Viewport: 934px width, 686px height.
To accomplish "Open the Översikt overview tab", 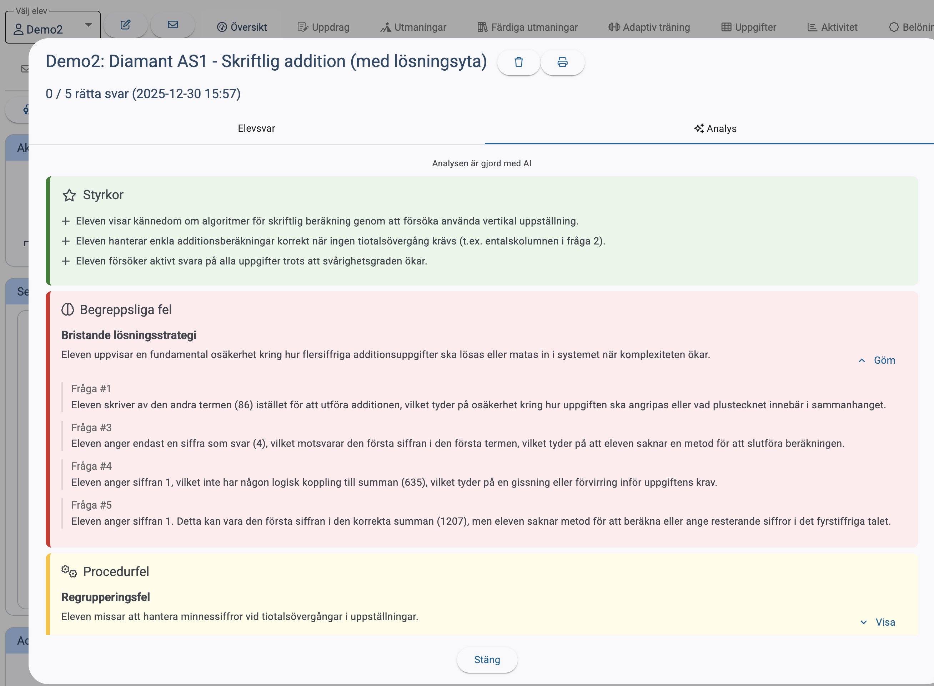I will [x=242, y=27].
